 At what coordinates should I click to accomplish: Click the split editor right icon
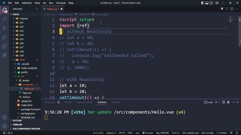click(x=232, y=9)
